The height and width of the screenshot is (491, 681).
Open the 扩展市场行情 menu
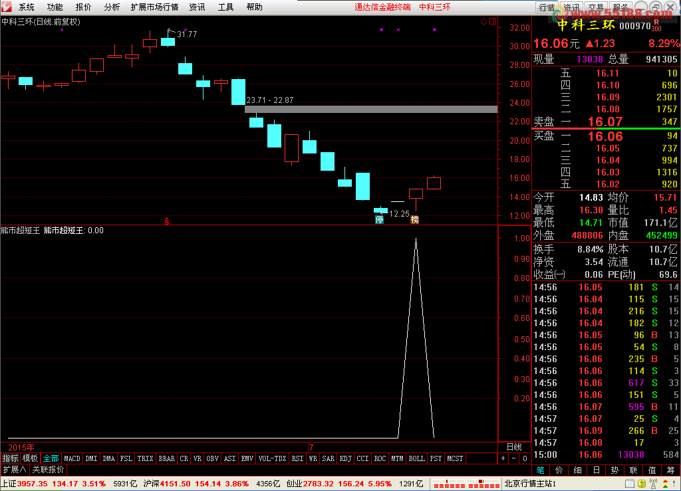click(x=154, y=7)
